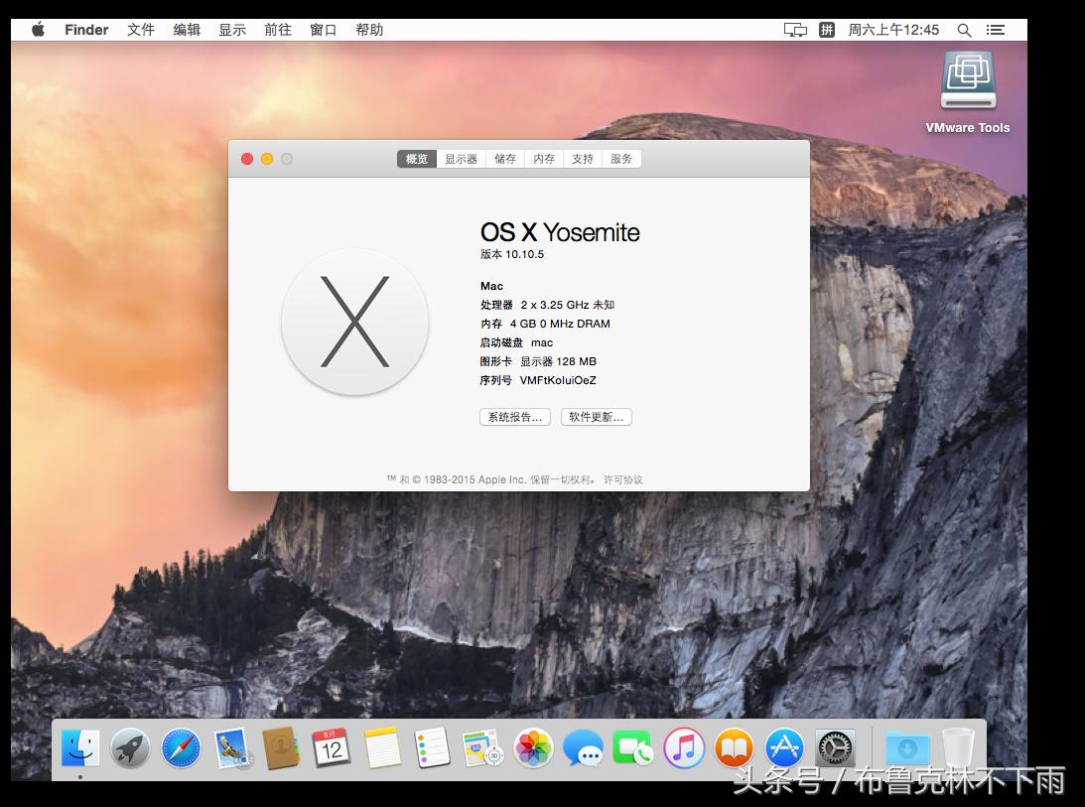Open the Trash in the Dock
This screenshot has height=807, width=1085.
tap(958, 748)
